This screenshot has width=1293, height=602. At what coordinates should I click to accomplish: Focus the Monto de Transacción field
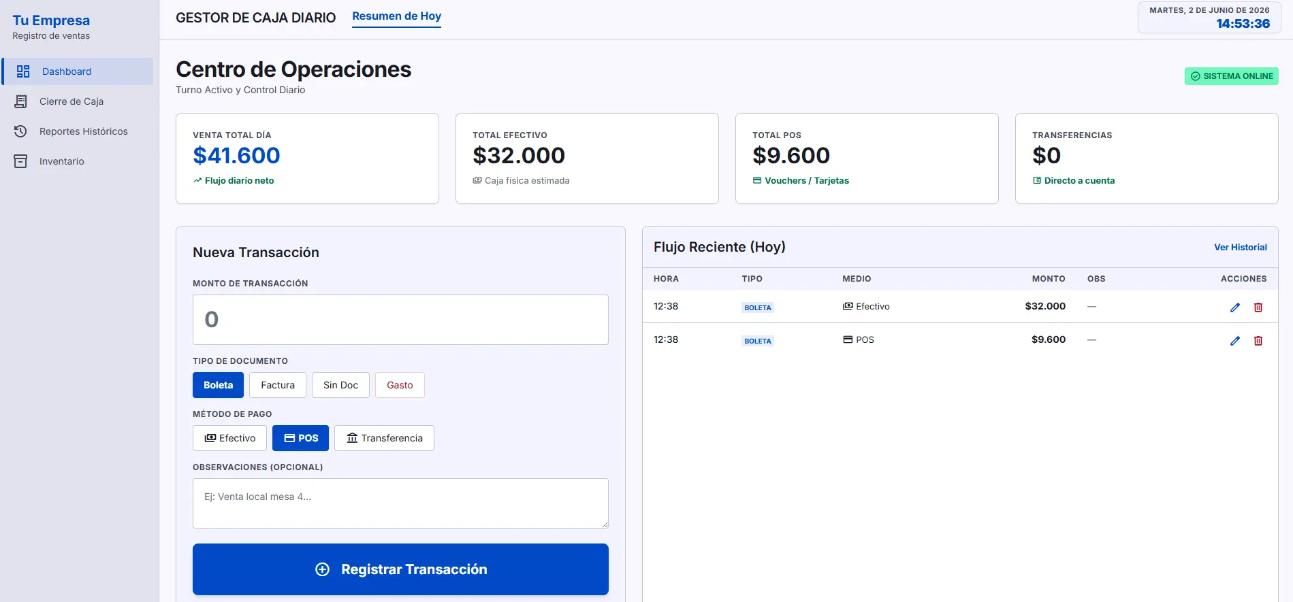[x=400, y=320]
